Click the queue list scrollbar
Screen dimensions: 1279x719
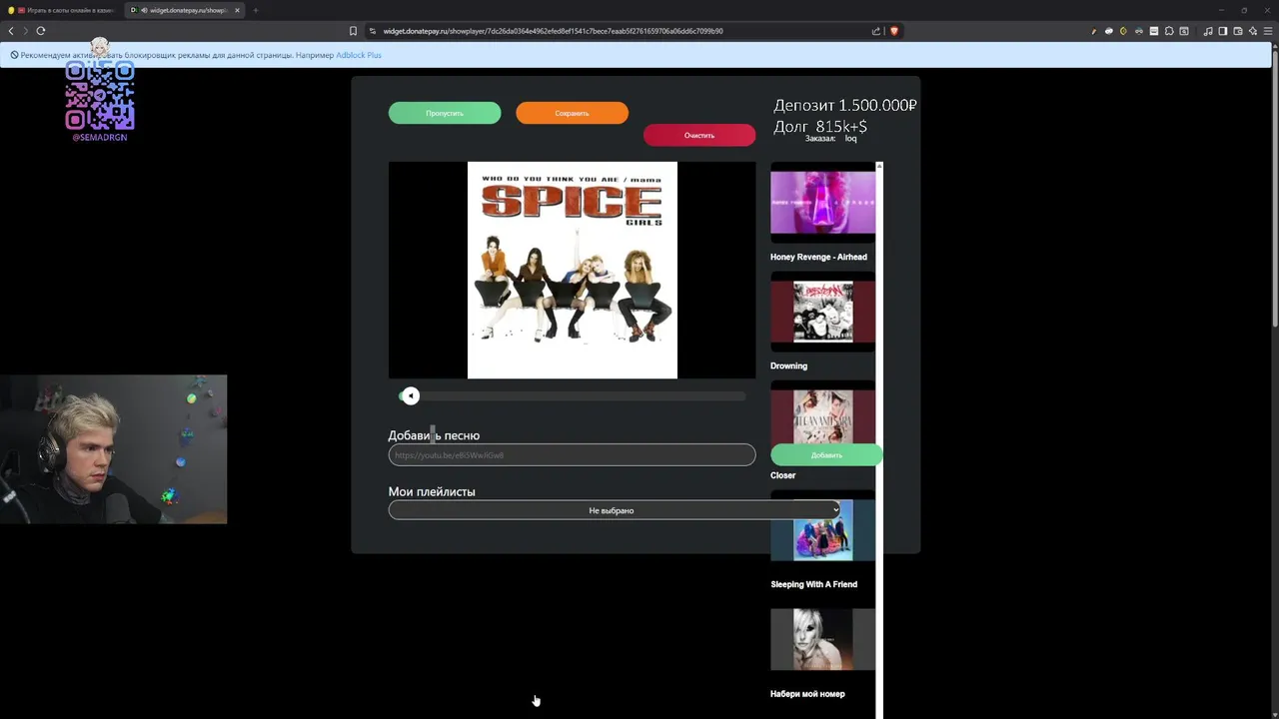879,439
